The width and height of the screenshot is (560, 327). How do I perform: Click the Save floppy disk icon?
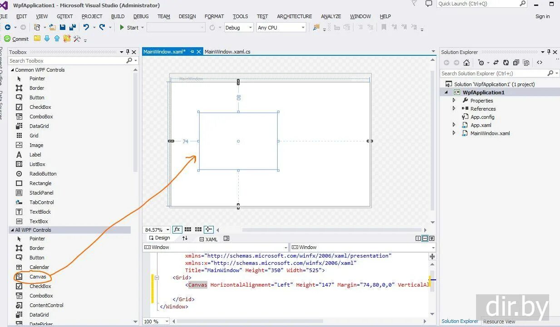(x=63, y=28)
